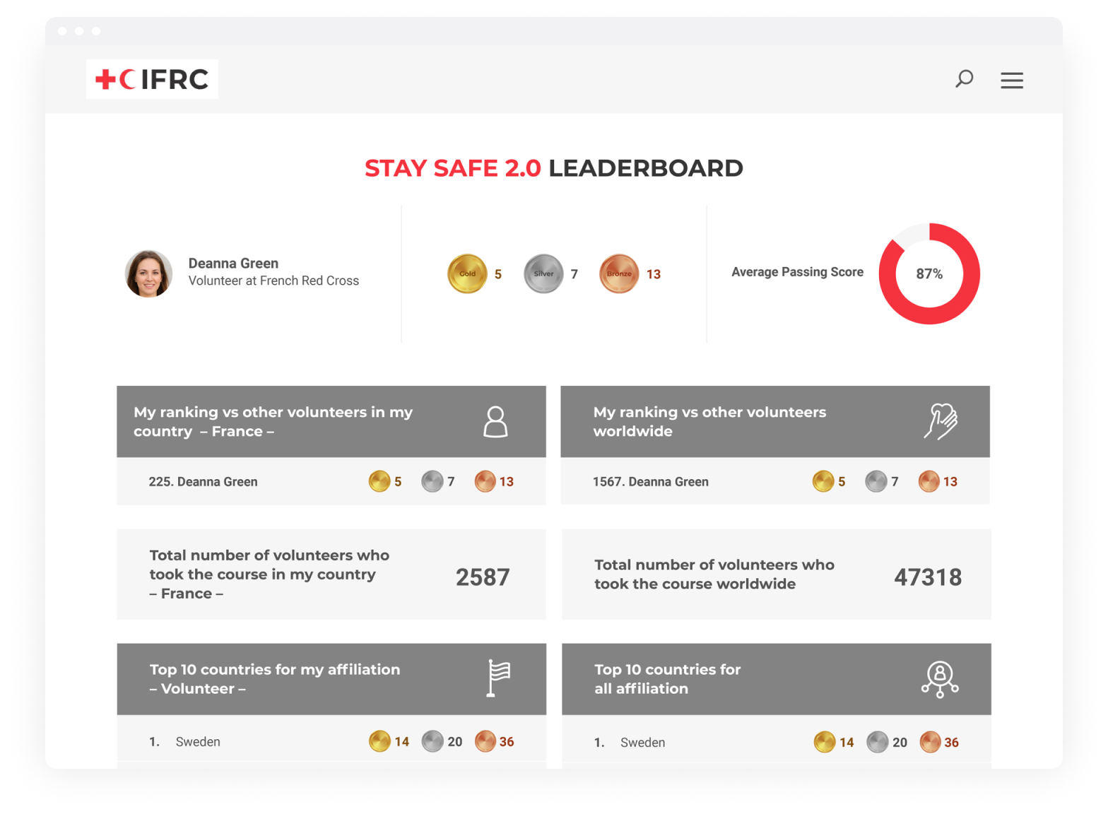Image resolution: width=1108 pixels, height=814 pixels.
Task: Click 'Top 10 countries for all affiliation' heading
Action: coord(667,679)
